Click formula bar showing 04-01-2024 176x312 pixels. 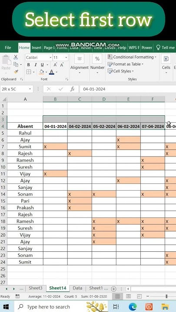click(128, 89)
